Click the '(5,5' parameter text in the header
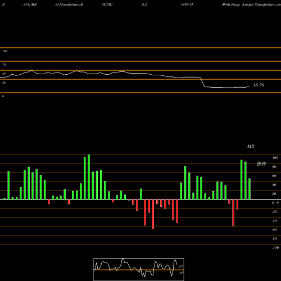Screen dimensions: 281x281 coord(144,4)
